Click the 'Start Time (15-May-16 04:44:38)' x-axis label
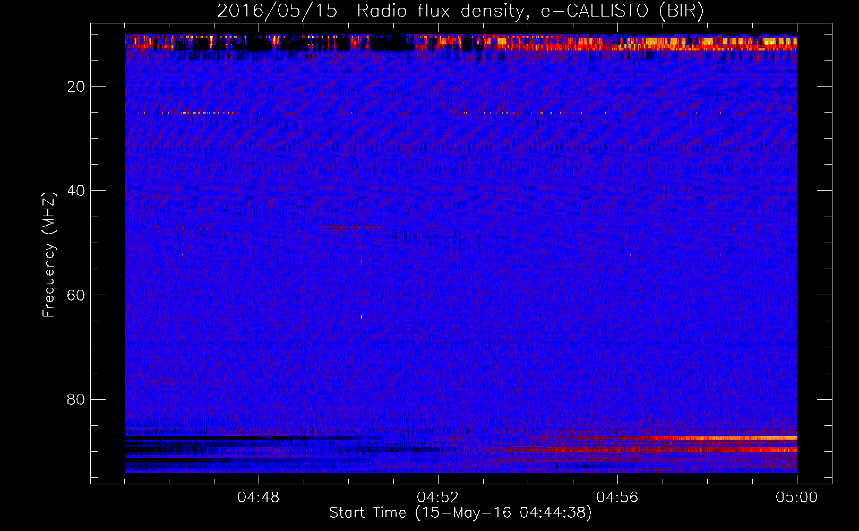 coord(460,513)
